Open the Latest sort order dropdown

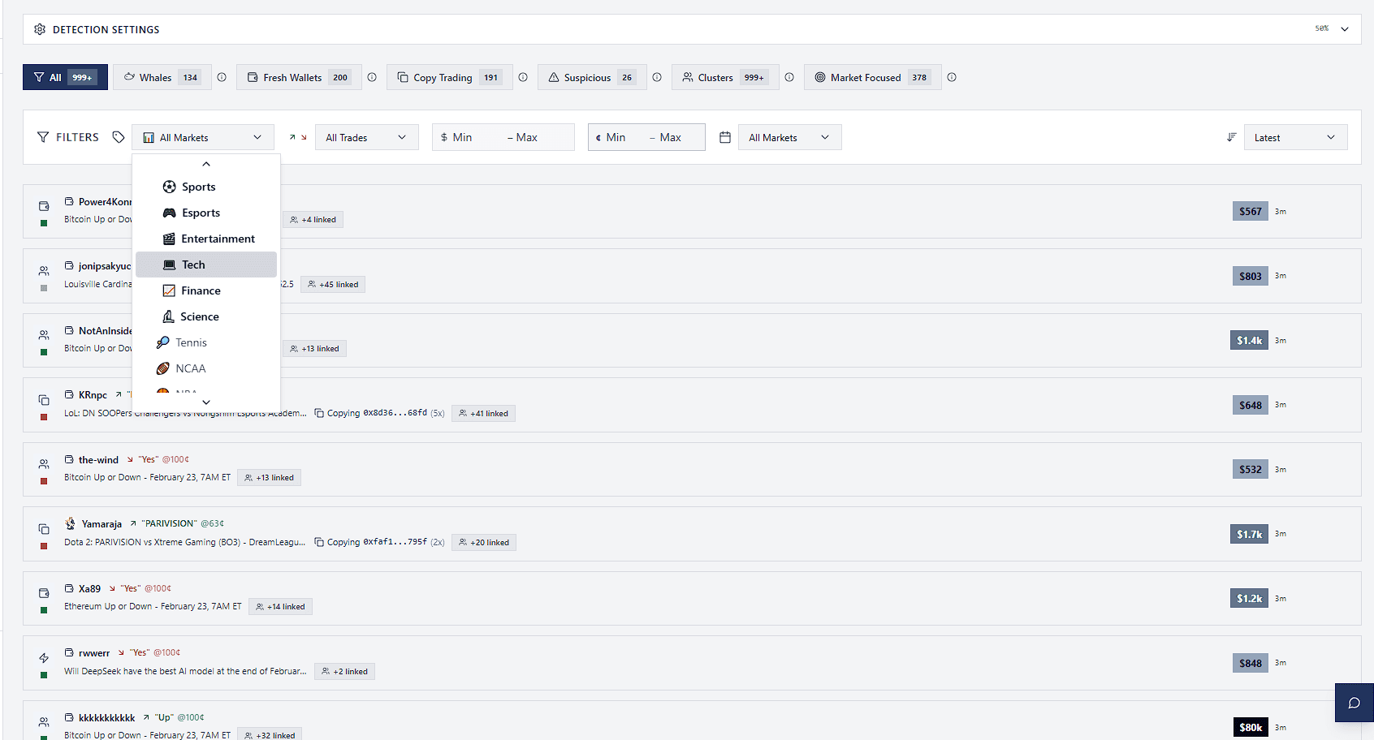1295,136
